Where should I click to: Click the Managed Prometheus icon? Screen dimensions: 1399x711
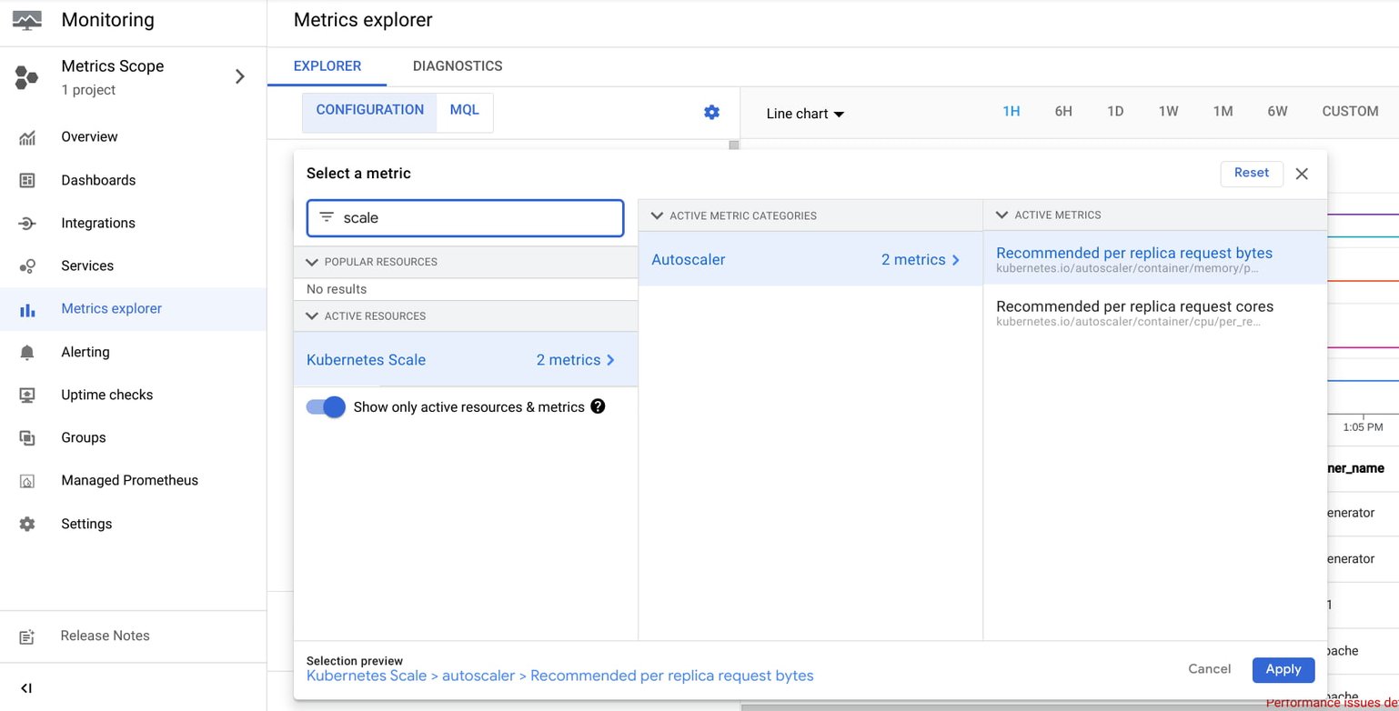(x=27, y=480)
